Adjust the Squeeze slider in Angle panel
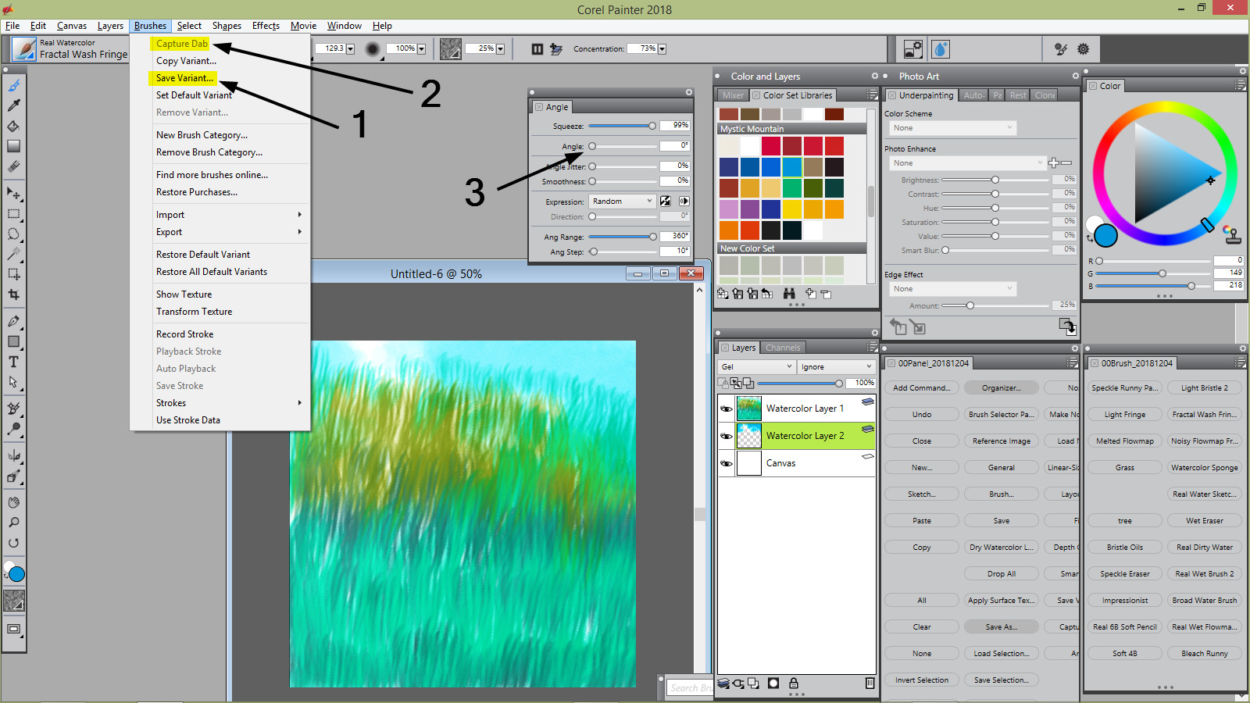 pyautogui.click(x=622, y=126)
